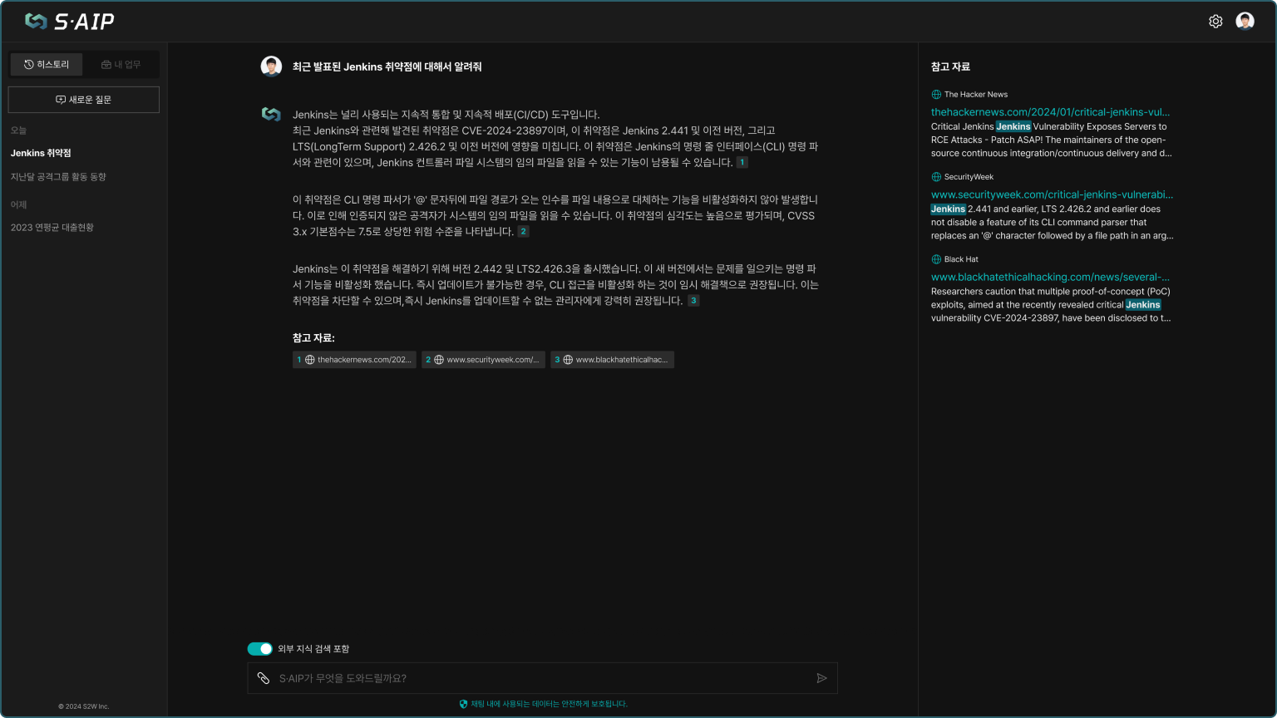This screenshot has width=1277, height=718.
Task: Open reference chip www.securityweek.com
Action: coord(483,360)
